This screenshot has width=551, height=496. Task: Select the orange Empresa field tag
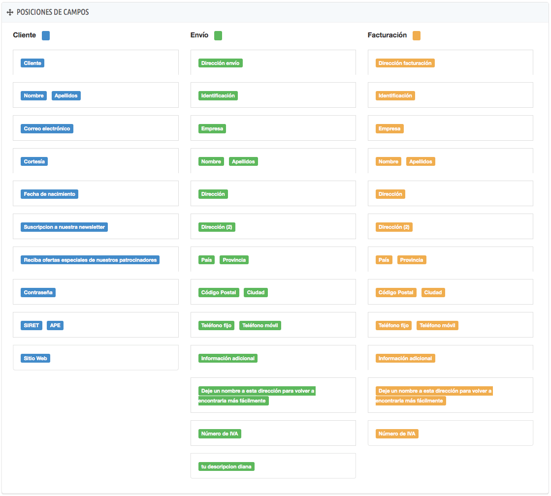[389, 128]
